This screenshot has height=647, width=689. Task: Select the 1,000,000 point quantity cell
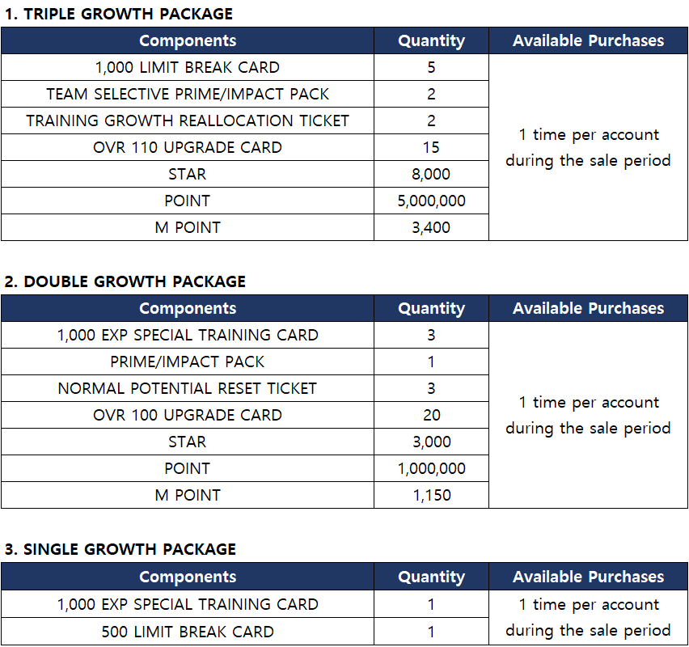coord(431,468)
